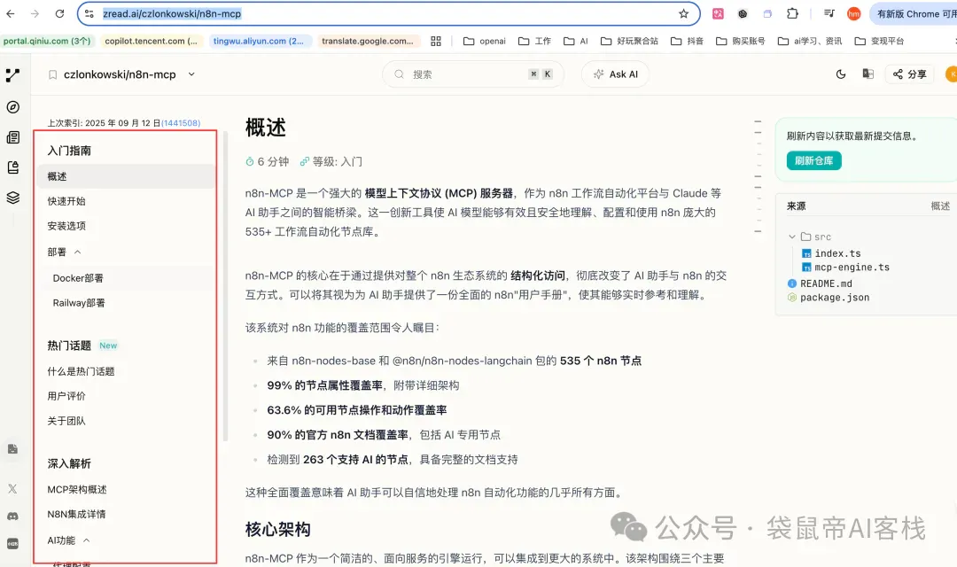The image size is (957, 567).
Task: Open the Chrome extensions puzzle icon
Action: (792, 13)
